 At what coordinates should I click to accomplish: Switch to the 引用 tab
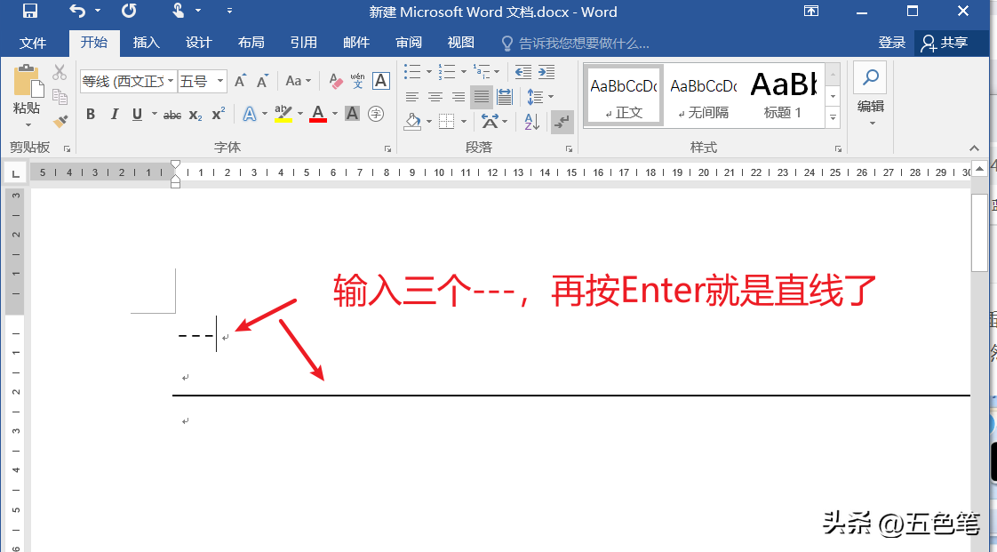pos(303,43)
